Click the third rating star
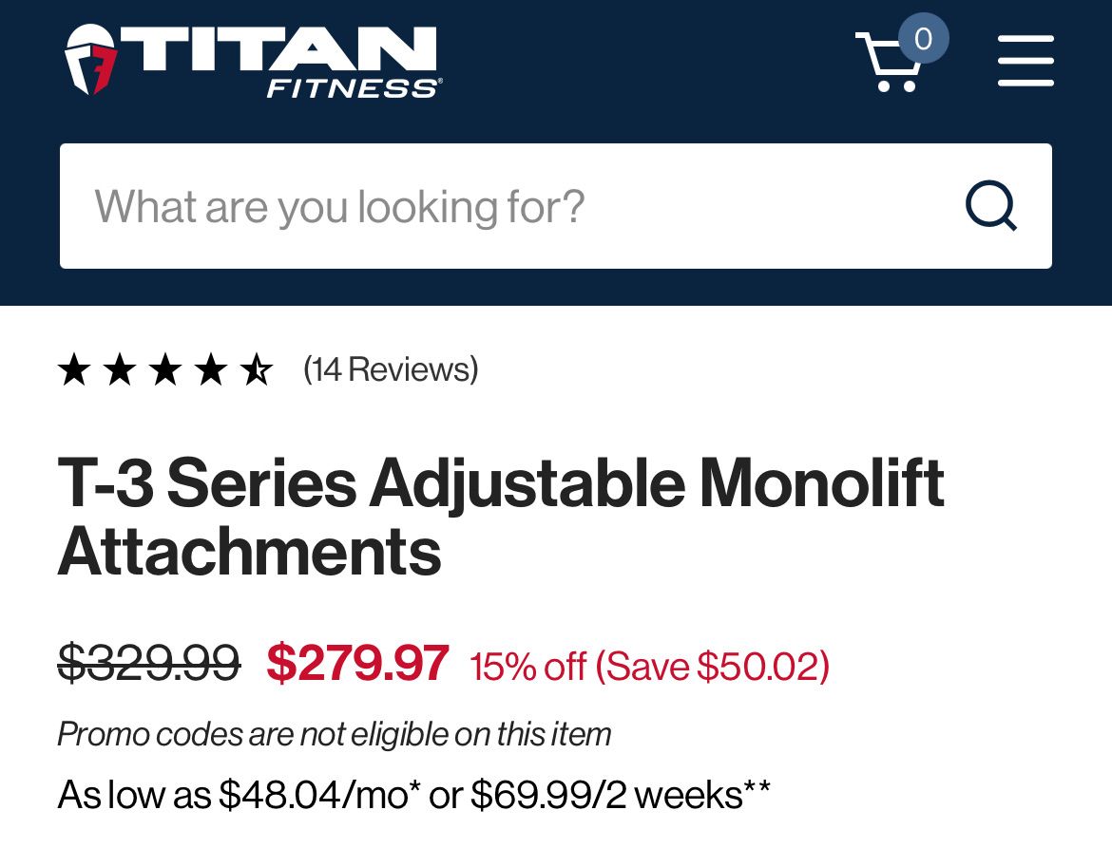The height and width of the screenshot is (848, 1112). [x=165, y=368]
